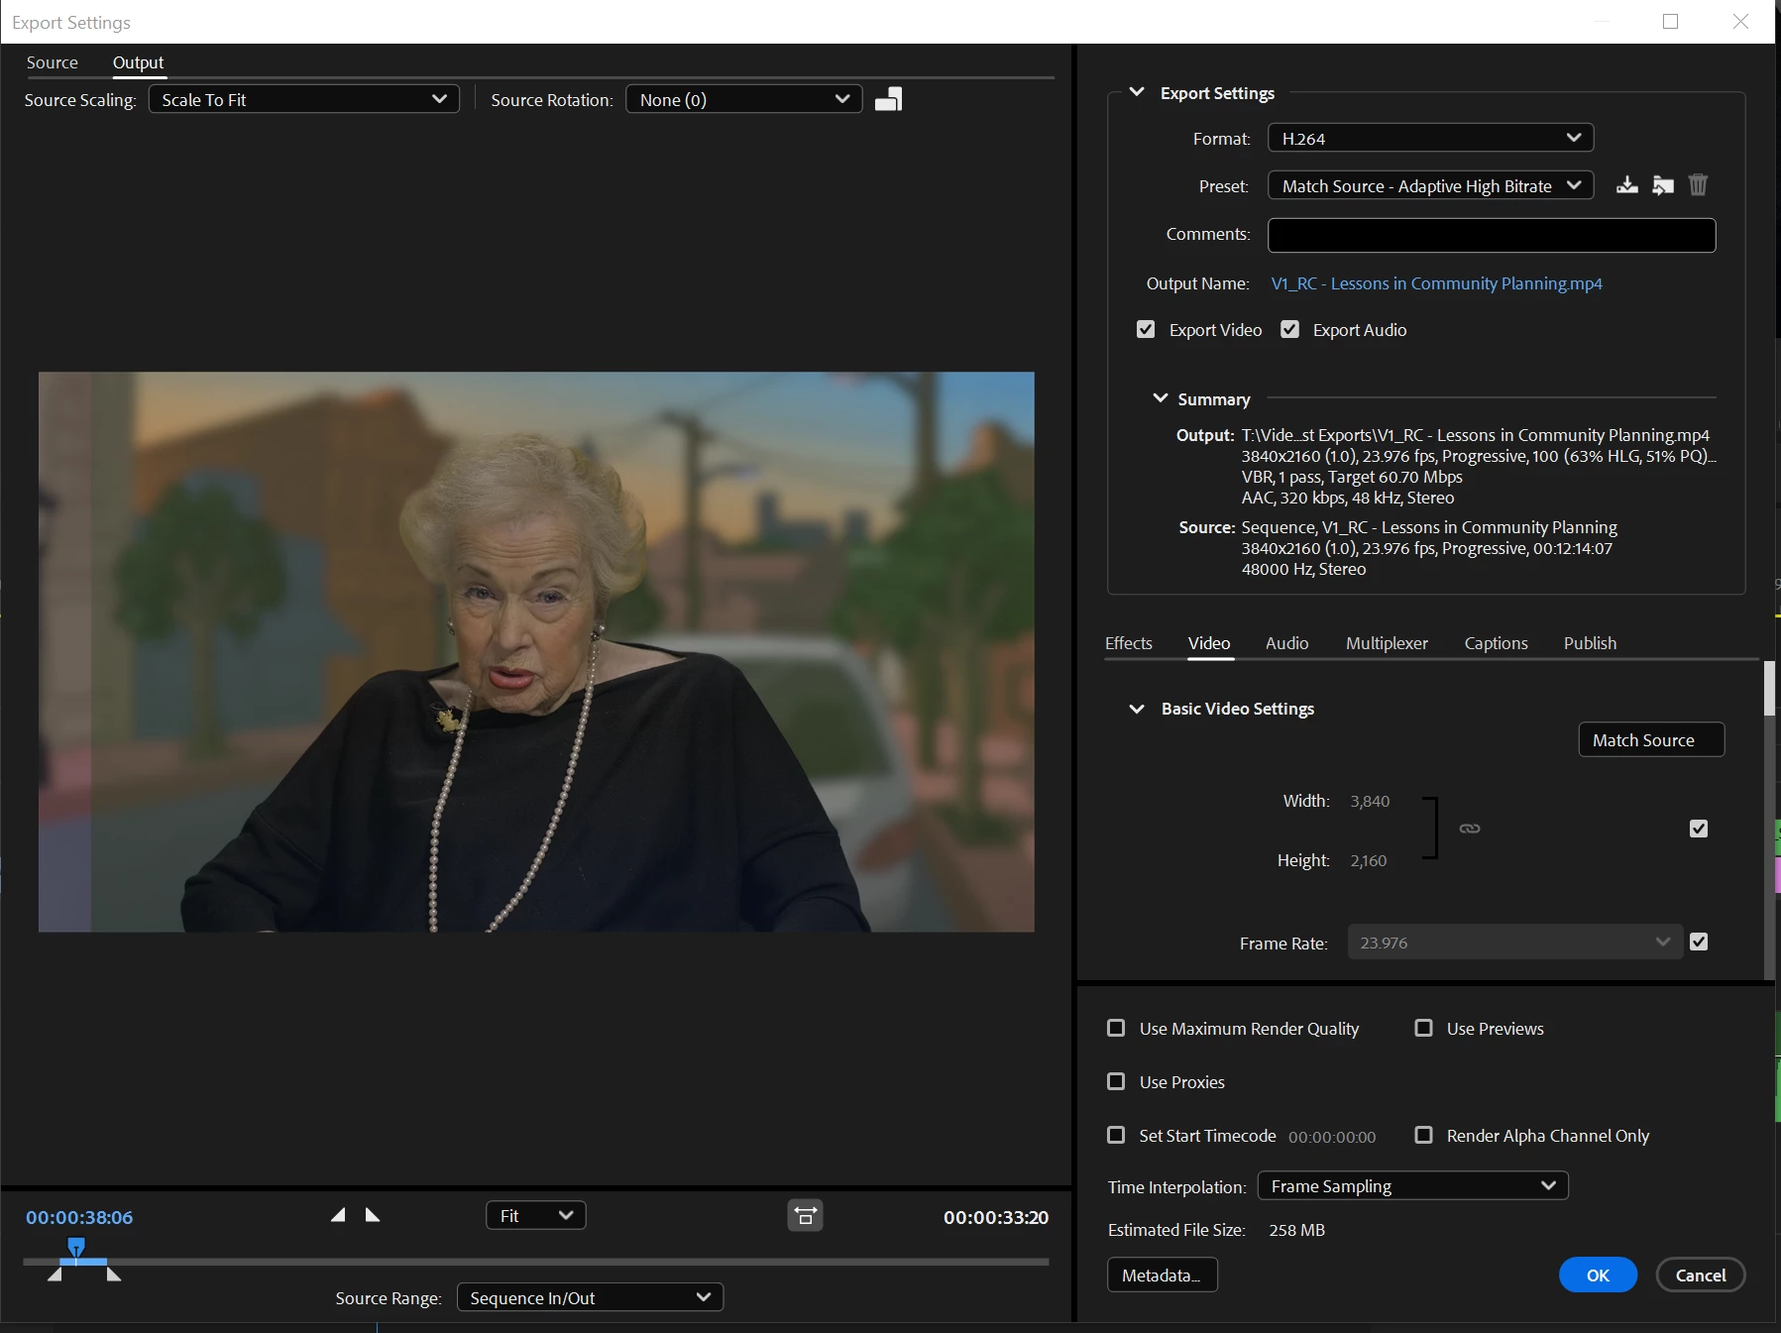Collapse the Export Settings section
Image resolution: width=1781 pixels, height=1333 pixels.
(x=1137, y=92)
